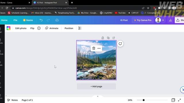Open browser extensions puzzle icon
Image resolution: width=184 pixels, height=103 pixels.
(x=159, y=8)
